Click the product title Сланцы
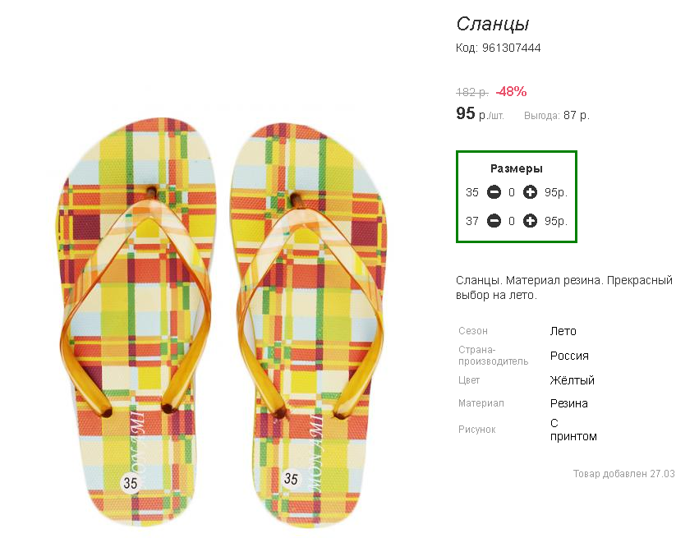The height and width of the screenshot is (538, 676). coord(493,24)
